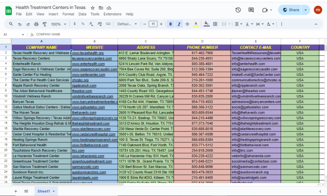327x196 pixels.
Task: Print the spreadsheet
Action: (x=36, y=24)
